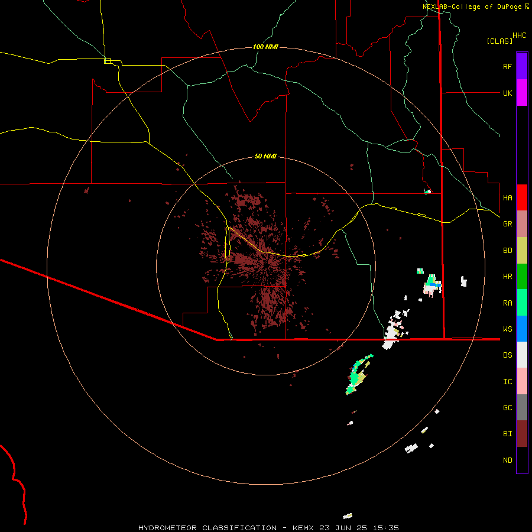This screenshot has height=532, width=532.
Task: Click the Hydrometeor Classification KEMX timestamp caption
Action: pyautogui.click(x=268, y=528)
